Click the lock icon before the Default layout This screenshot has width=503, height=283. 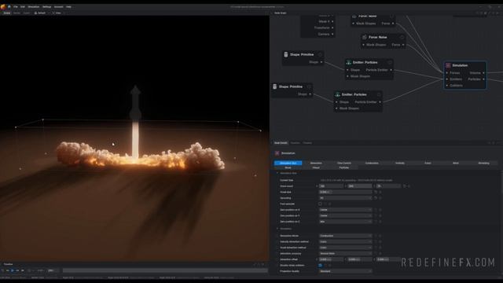[x=35, y=13]
